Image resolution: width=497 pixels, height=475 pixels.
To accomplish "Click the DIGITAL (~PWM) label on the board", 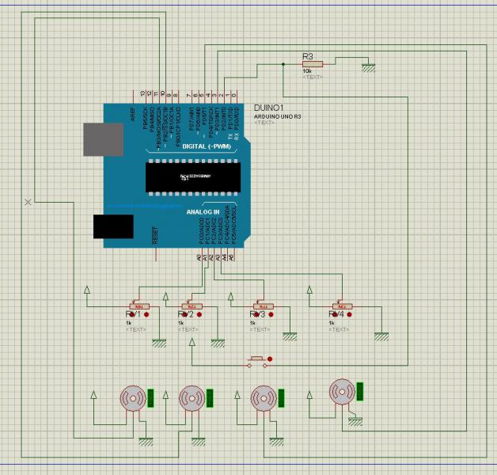I will tap(207, 146).
